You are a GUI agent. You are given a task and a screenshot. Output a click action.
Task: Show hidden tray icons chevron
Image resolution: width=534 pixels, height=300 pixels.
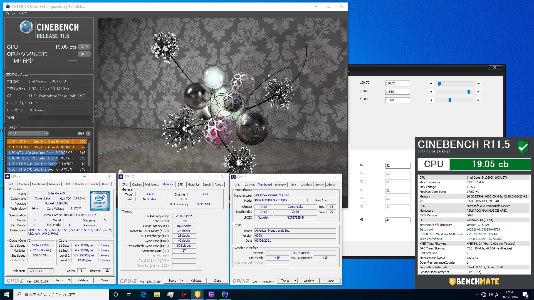pos(477,294)
